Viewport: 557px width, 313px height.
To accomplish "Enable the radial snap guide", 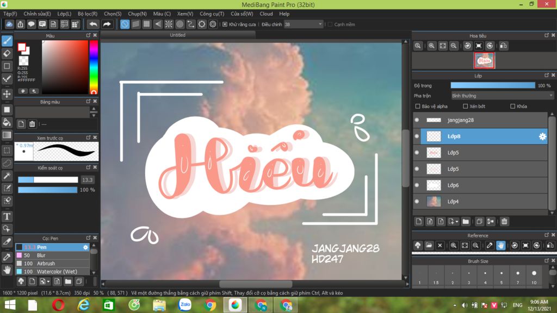I will tap(169, 24).
